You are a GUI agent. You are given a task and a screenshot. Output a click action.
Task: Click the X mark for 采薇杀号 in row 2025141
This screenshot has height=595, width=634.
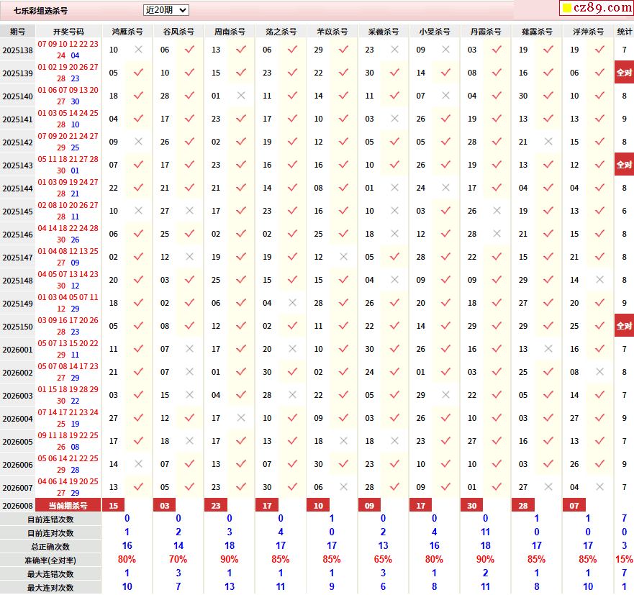(x=394, y=119)
